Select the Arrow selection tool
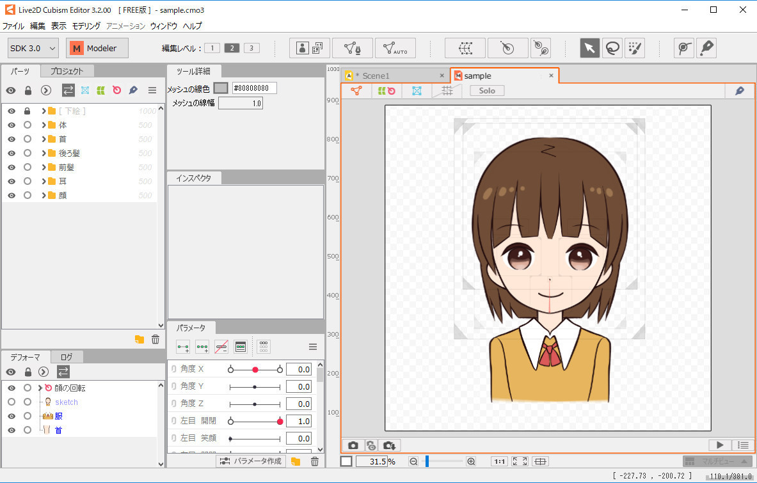Screen dimensions: 757x483 click(x=589, y=47)
